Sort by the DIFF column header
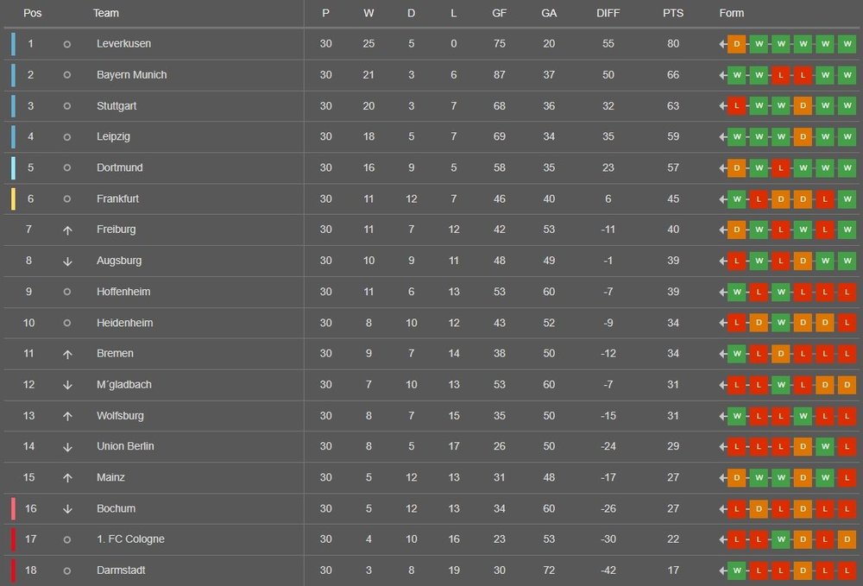 pos(608,13)
